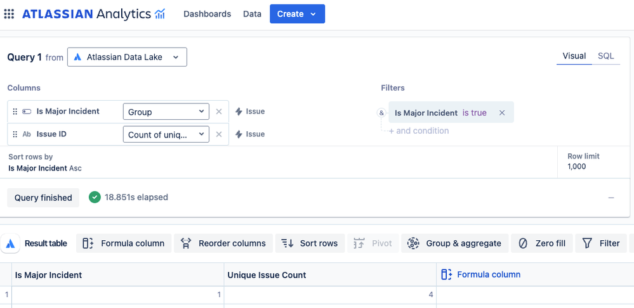Select result row number 1
634x308 pixels.
(6, 295)
